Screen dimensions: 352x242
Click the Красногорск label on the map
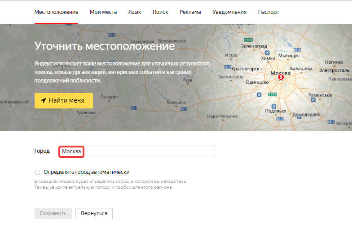[245, 69]
